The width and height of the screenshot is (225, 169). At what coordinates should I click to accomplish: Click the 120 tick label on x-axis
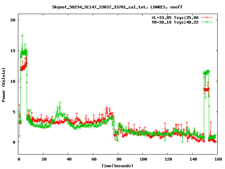click(168, 159)
